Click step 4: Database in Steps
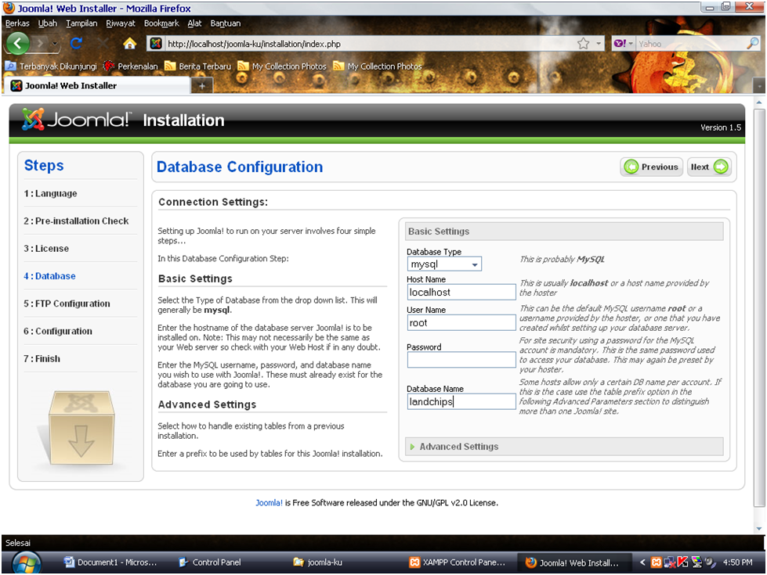The height and width of the screenshot is (575, 767). (x=49, y=276)
